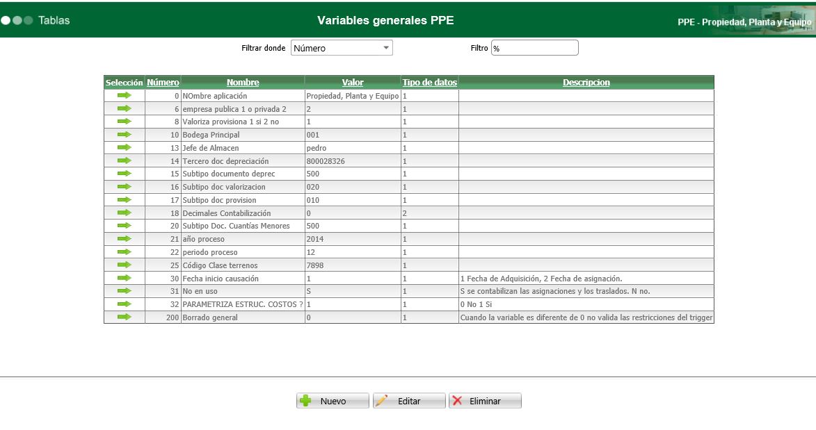Screen dimensions: 816x430
Task: Select the row "NOmbre aplicación" with green arrow
Action: click(124, 94)
